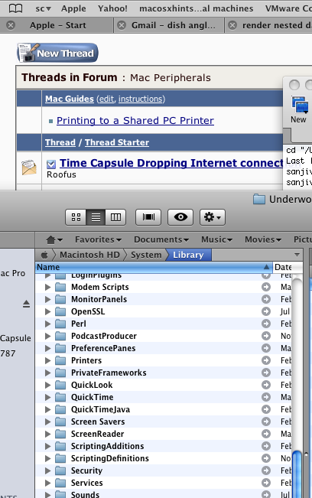Expand the Modem Scripts folder
This screenshot has width=312, height=498.
point(48,287)
